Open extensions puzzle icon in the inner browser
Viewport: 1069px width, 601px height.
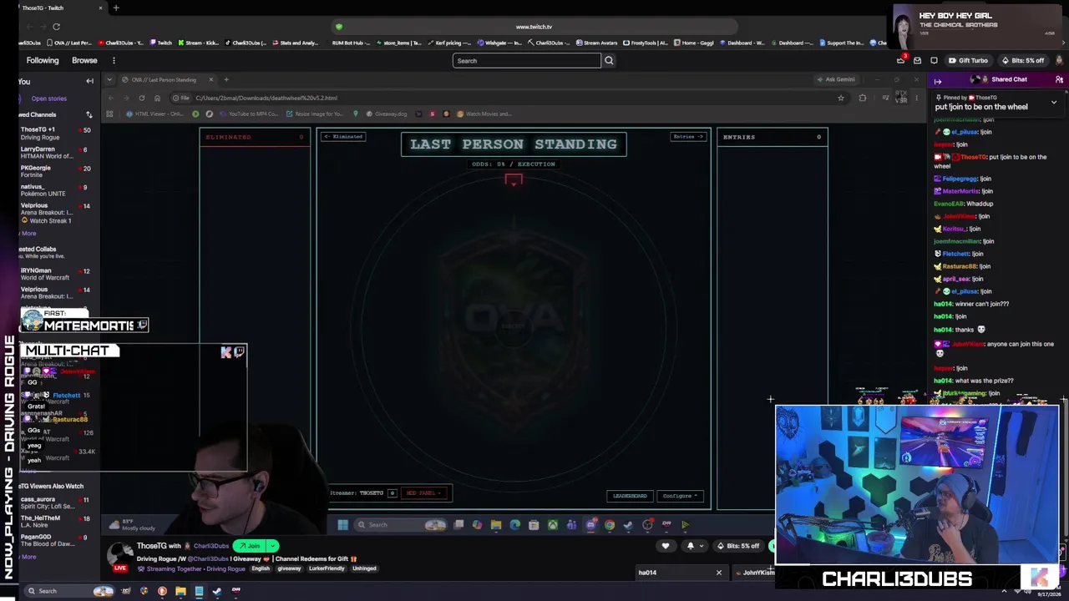tap(863, 98)
